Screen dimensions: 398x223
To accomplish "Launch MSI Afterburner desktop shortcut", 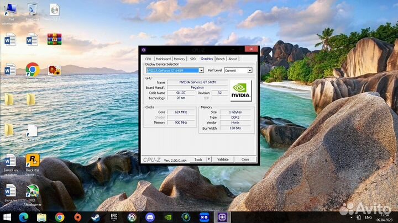I will click(x=33, y=195).
